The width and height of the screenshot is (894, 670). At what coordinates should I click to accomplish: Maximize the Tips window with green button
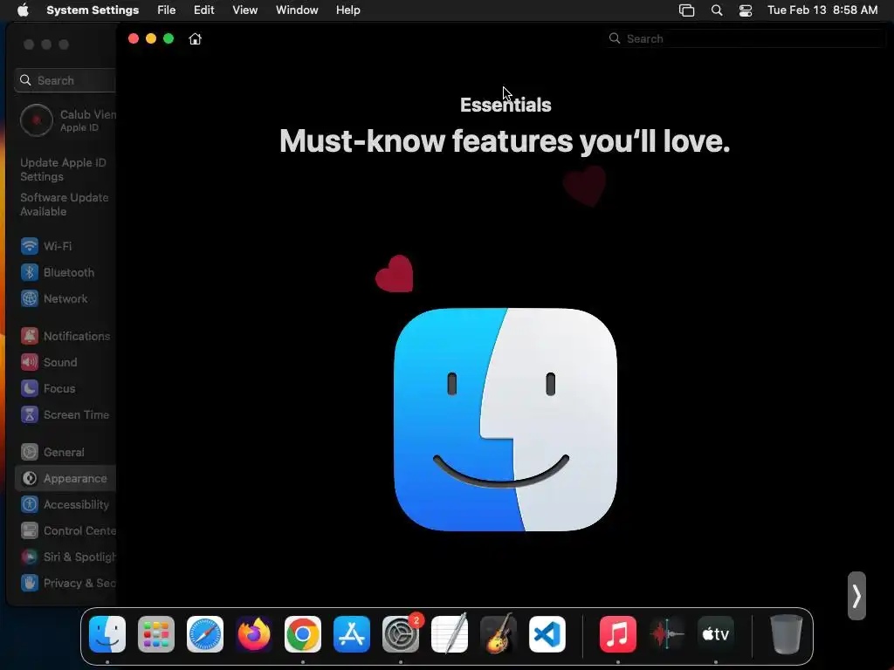click(168, 38)
